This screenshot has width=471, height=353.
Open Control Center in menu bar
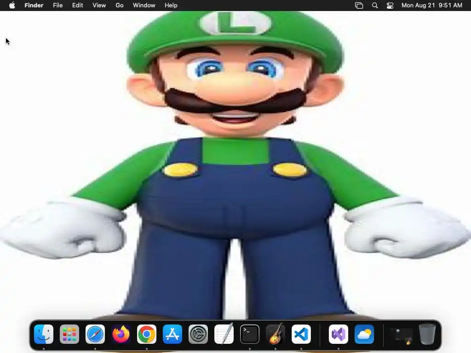tap(390, 6)
